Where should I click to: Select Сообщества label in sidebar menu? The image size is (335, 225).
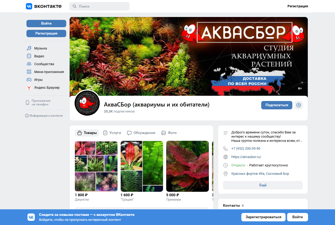[44, 64]
